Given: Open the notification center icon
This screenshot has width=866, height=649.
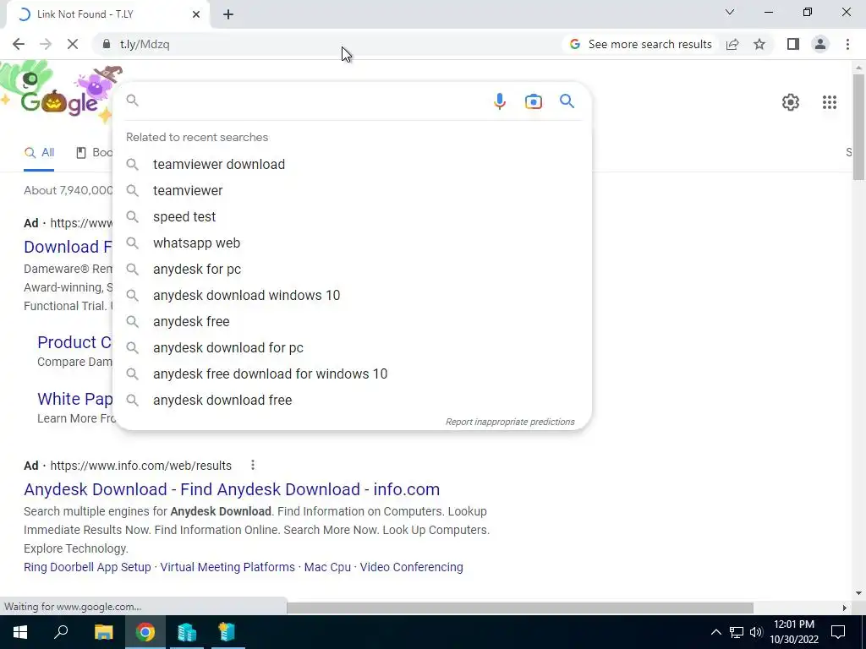Looking at the screenshot, I should [x=838, y=632].
